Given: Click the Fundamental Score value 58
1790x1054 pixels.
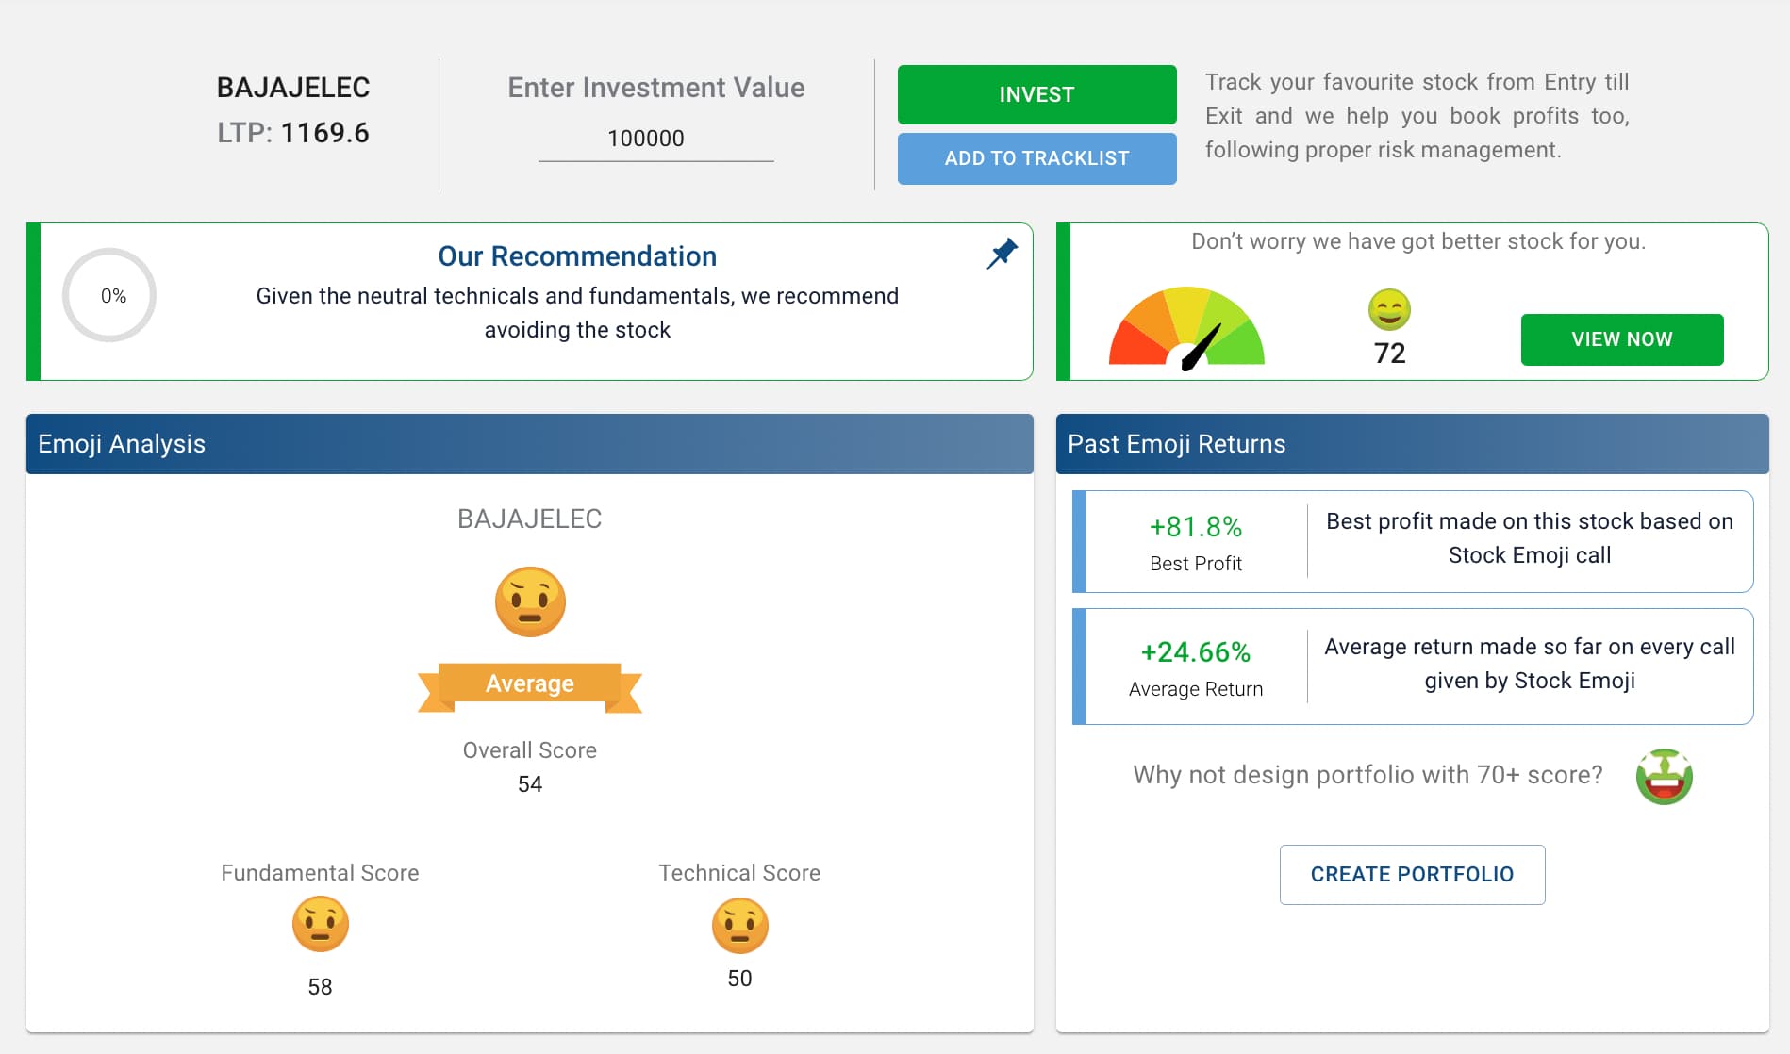Looking at the screenshot, I should [321, 987].
